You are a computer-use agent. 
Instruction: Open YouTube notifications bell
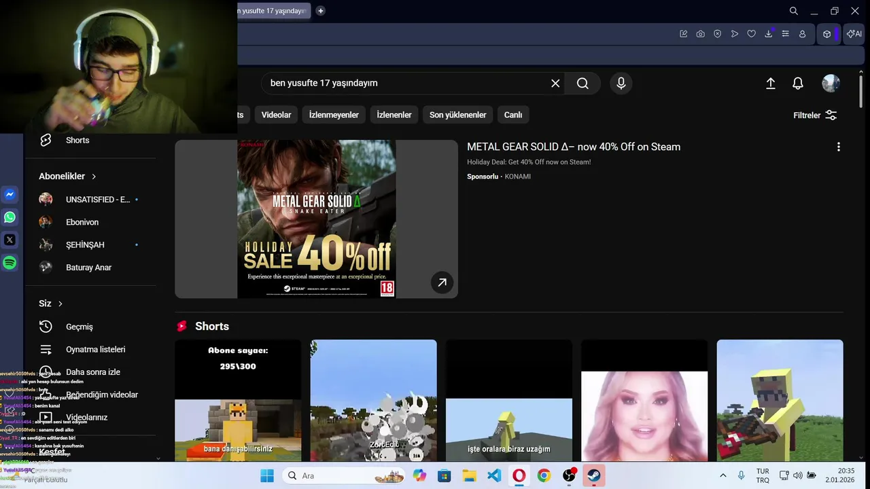coord(798,83)
